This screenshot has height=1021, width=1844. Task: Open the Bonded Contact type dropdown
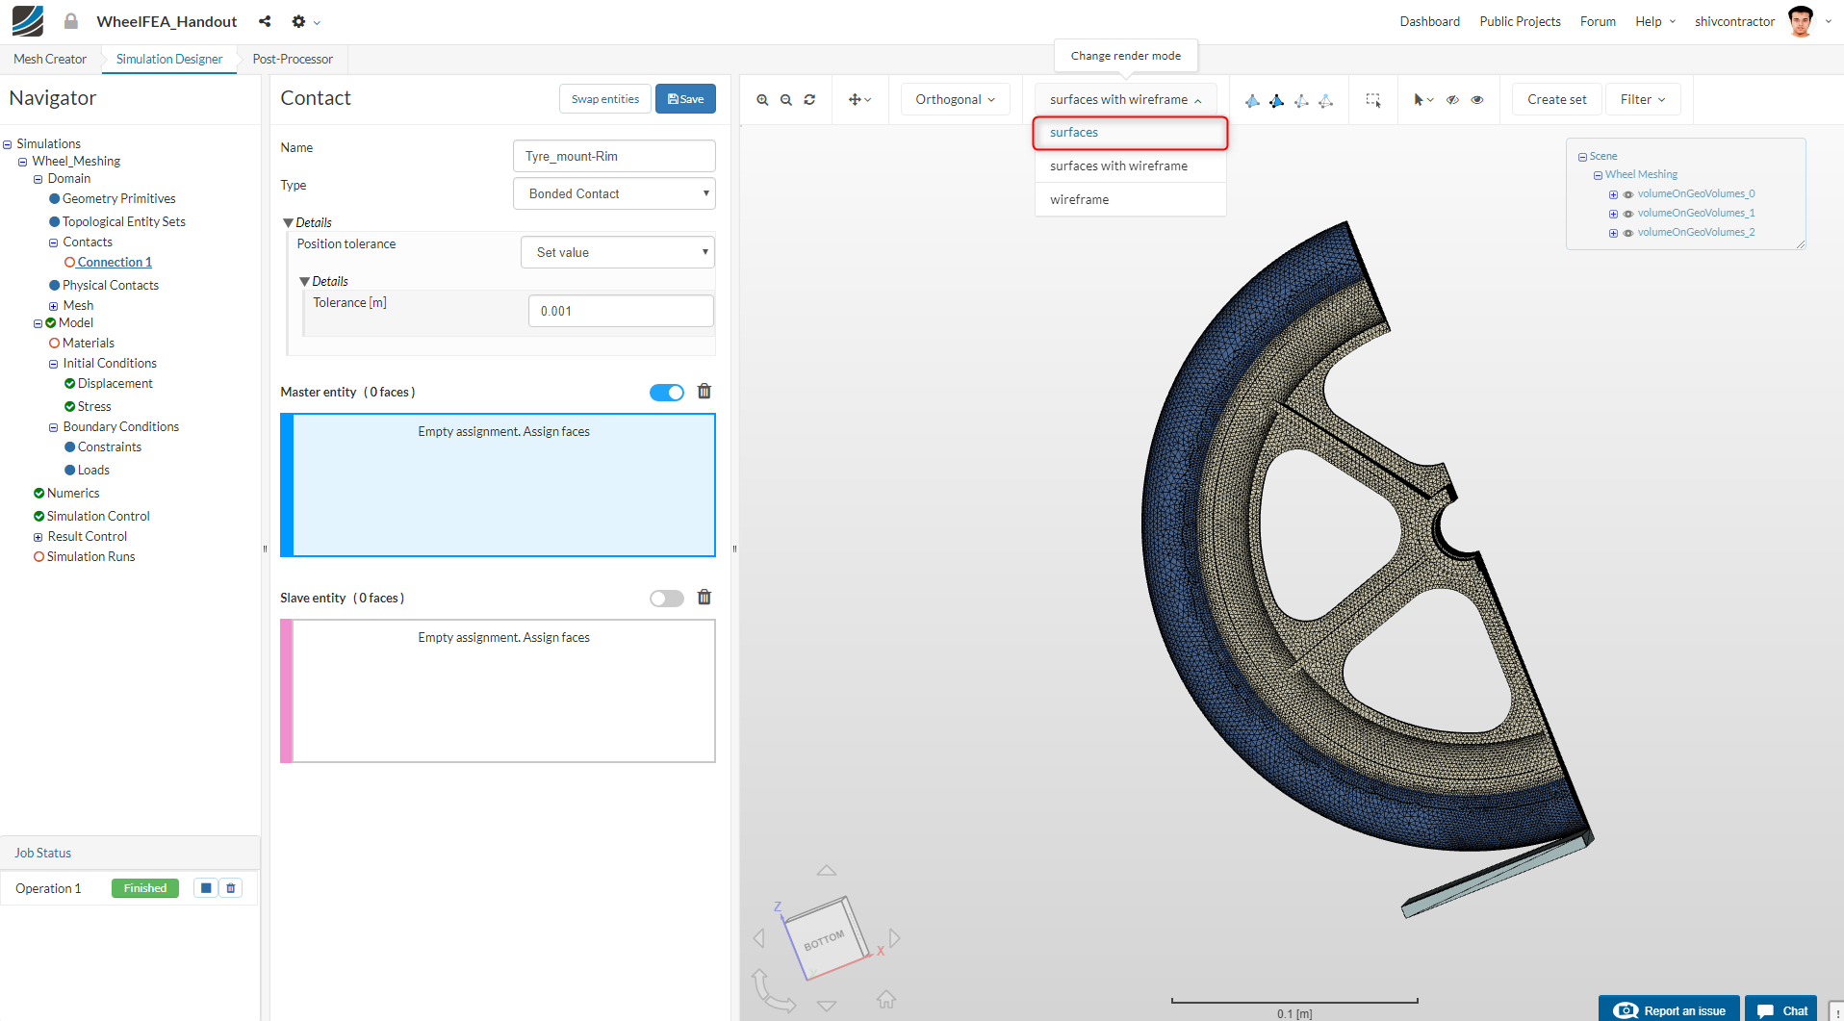click(614, 193)
